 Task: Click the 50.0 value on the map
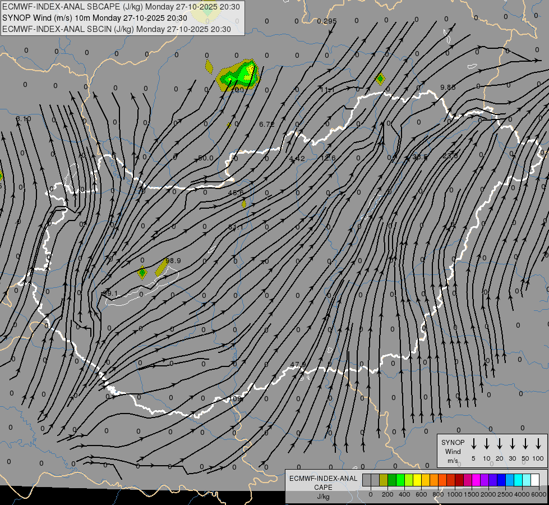(x=206, y=158)
